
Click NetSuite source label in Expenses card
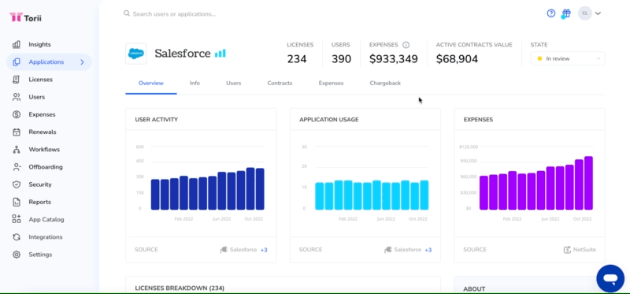[584, 250]
